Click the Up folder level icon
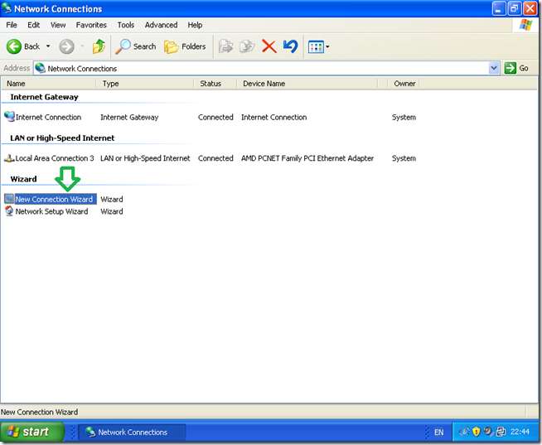Viewport: 542px width, 445px height. 99,47
